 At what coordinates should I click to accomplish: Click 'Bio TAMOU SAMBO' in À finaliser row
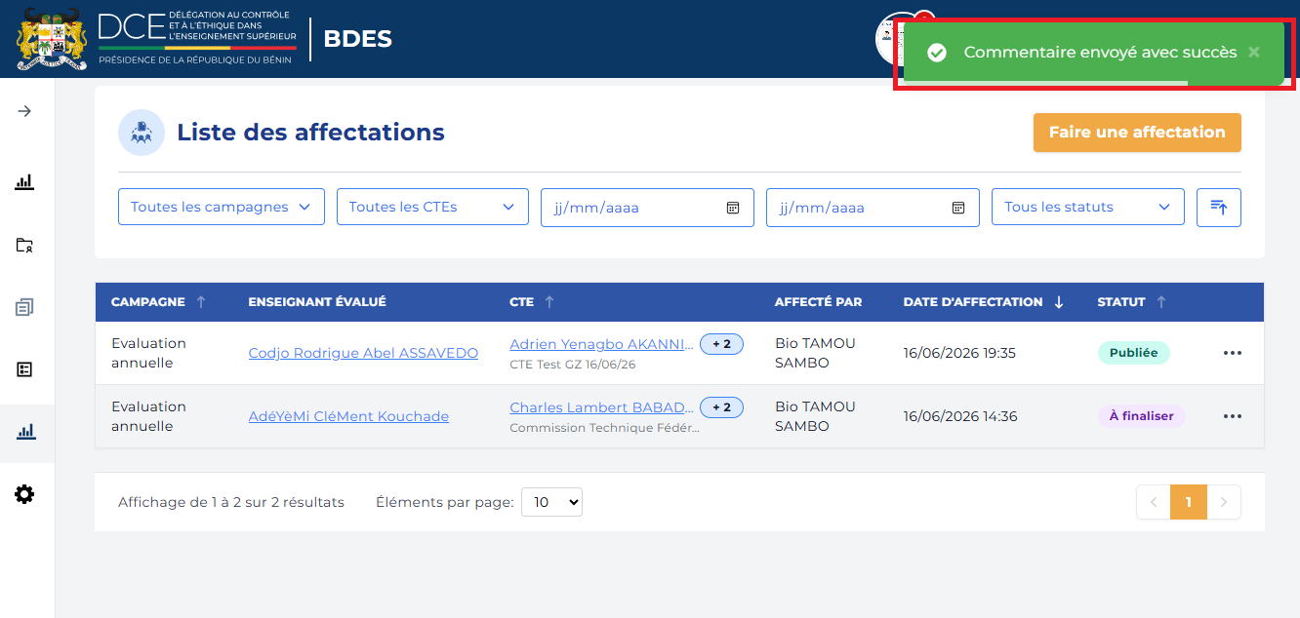815,416
